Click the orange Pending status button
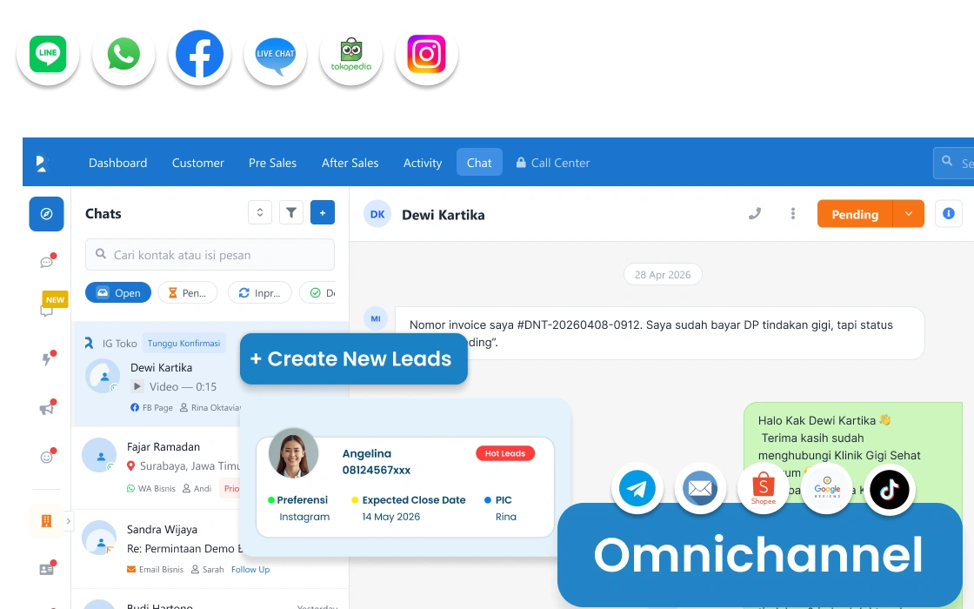 point(855,214)
